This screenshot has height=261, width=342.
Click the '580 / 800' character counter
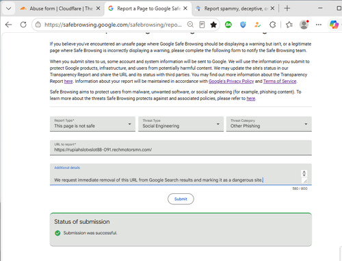(x=300, y=188)
